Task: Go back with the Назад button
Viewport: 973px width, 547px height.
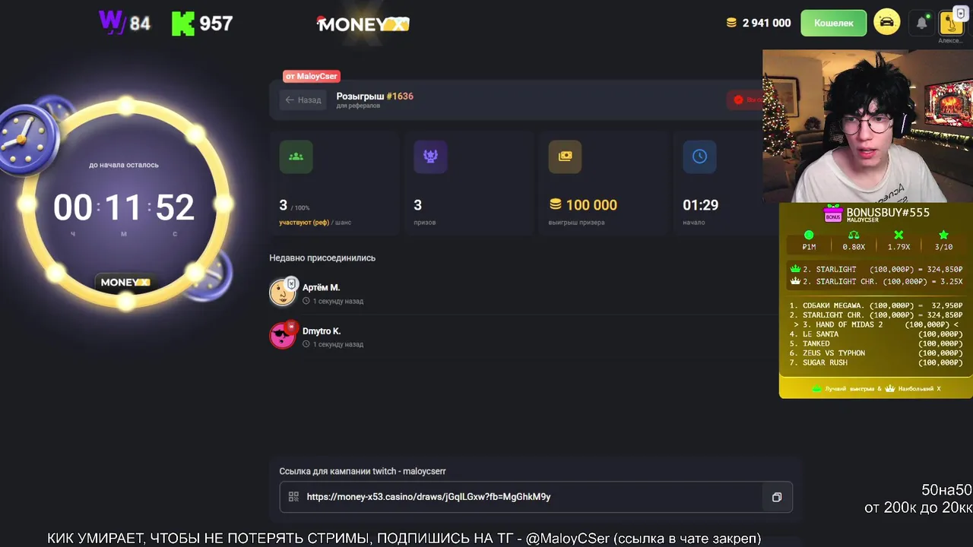Action: [x=303, y=100]
